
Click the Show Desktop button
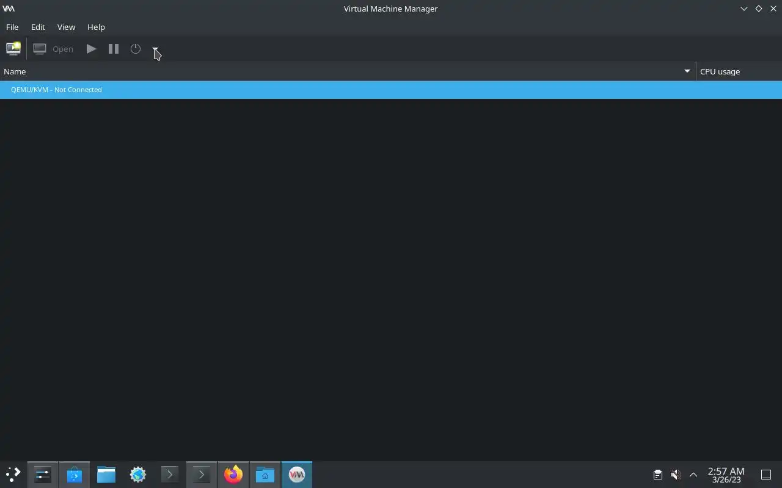tap(766, 475)
